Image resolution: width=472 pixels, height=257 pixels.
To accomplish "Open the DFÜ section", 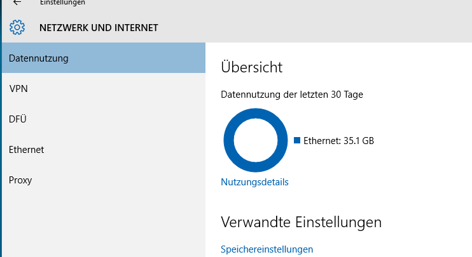I will click(x=104, y=119).
